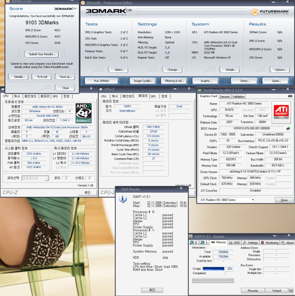
Task: Click the 코어클럭 2701.6 MHz value
Action: (x=34, y=154)
